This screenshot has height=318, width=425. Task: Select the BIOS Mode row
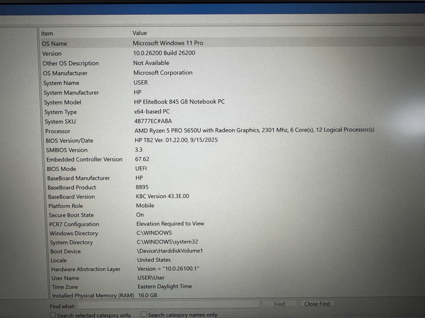click(61, 169)
